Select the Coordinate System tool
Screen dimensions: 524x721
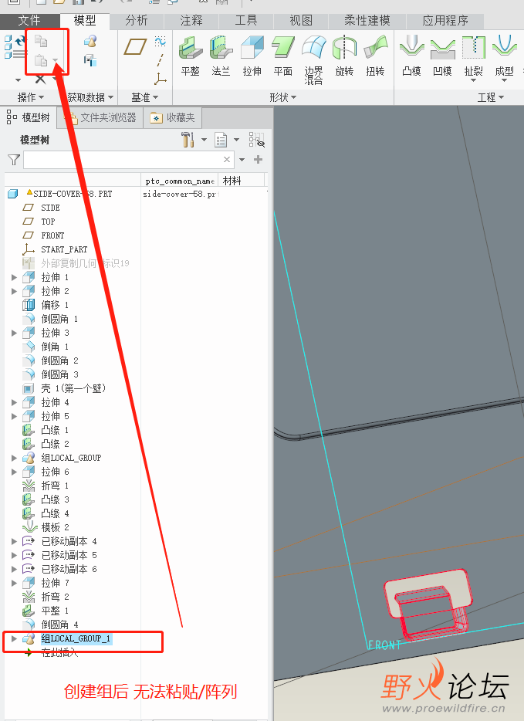coord(161,79)
